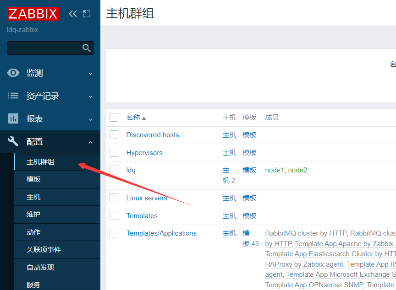Focus the sidebar search input field
Screen dimensions: 396x290
point(44,48)
